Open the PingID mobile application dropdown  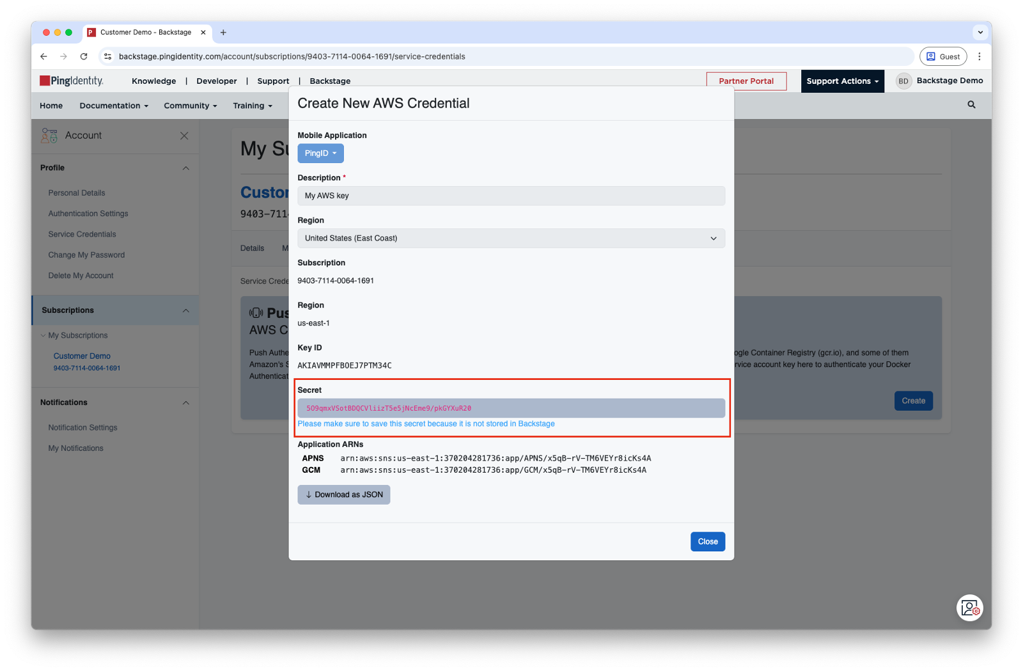320,154
